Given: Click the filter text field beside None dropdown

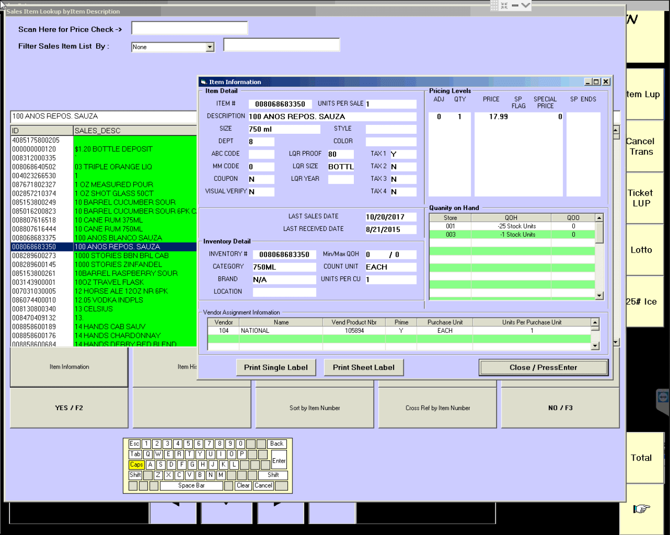Looking at the screenshot, I should pyautogui.click(x=281, y=45).
